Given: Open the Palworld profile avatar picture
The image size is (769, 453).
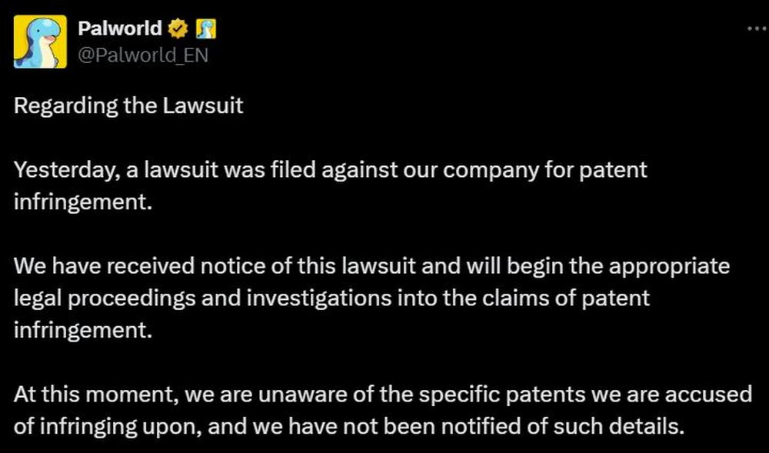Looking at the screenshot, I should click(40, 42).
